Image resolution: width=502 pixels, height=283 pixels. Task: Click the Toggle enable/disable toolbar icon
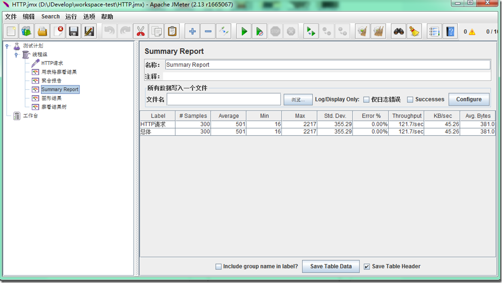(224, 31)
